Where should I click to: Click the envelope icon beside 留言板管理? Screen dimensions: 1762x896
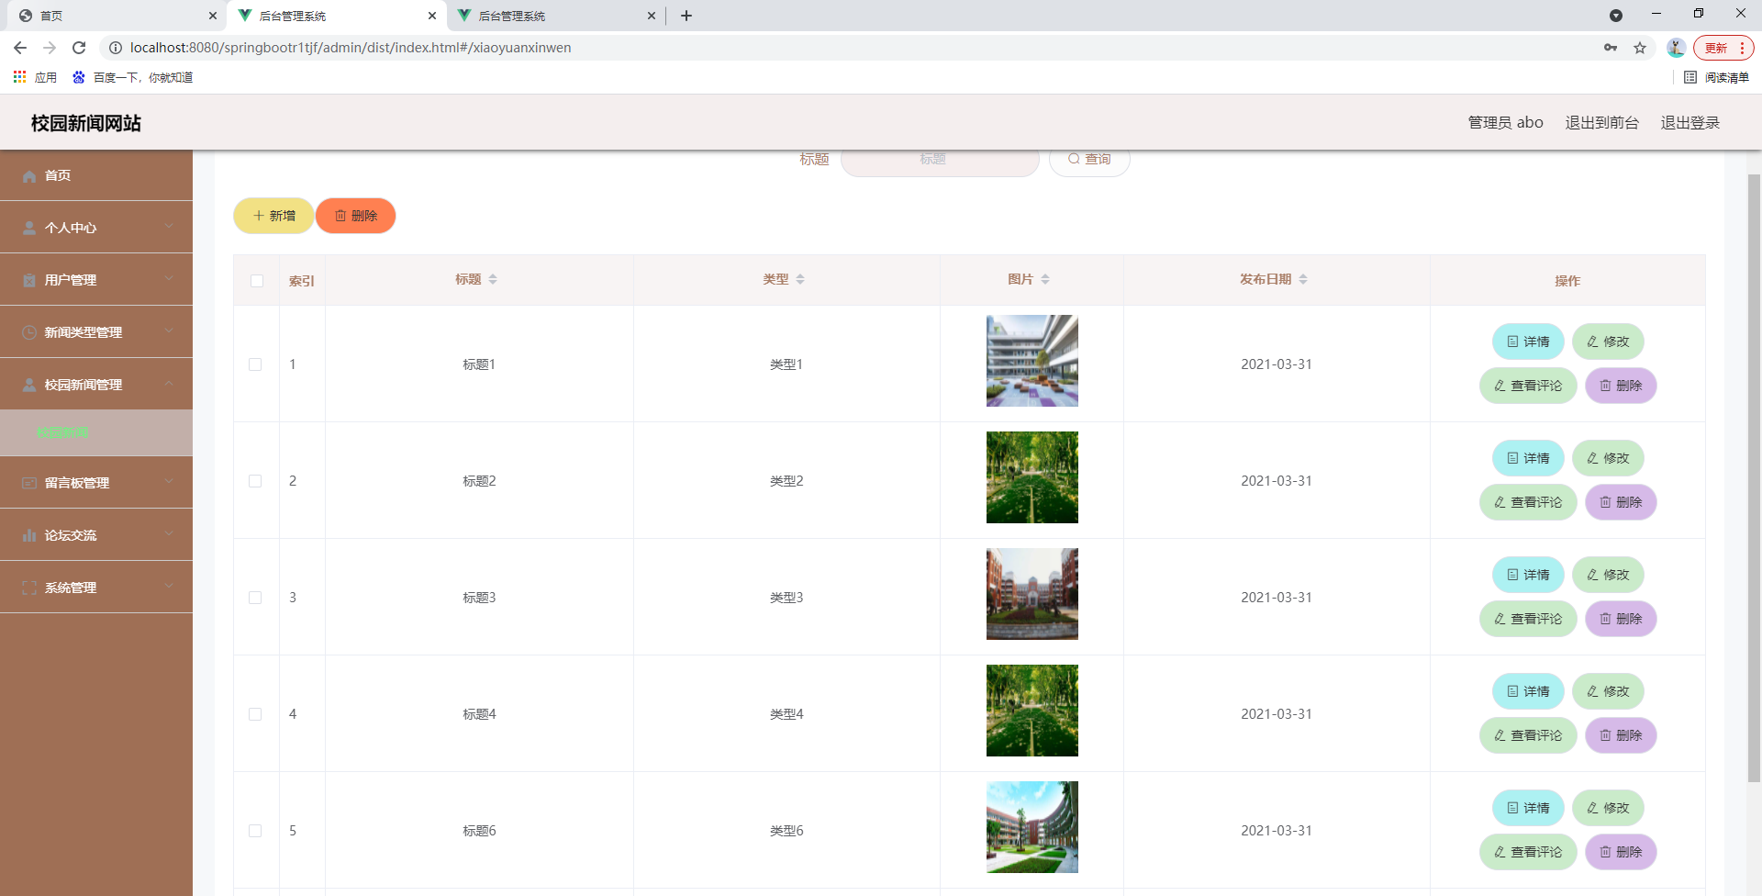(28, 482)
